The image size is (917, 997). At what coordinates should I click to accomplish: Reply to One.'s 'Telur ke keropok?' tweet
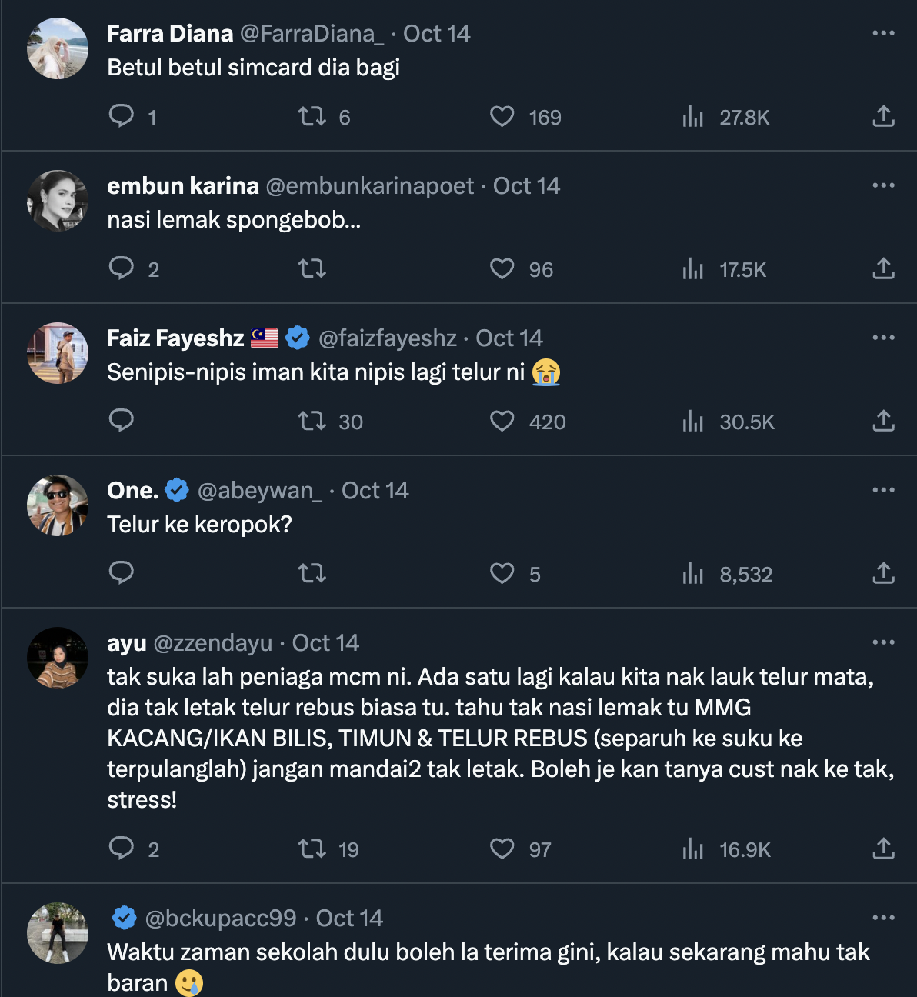pyautogui.click(x=122, y=573)
